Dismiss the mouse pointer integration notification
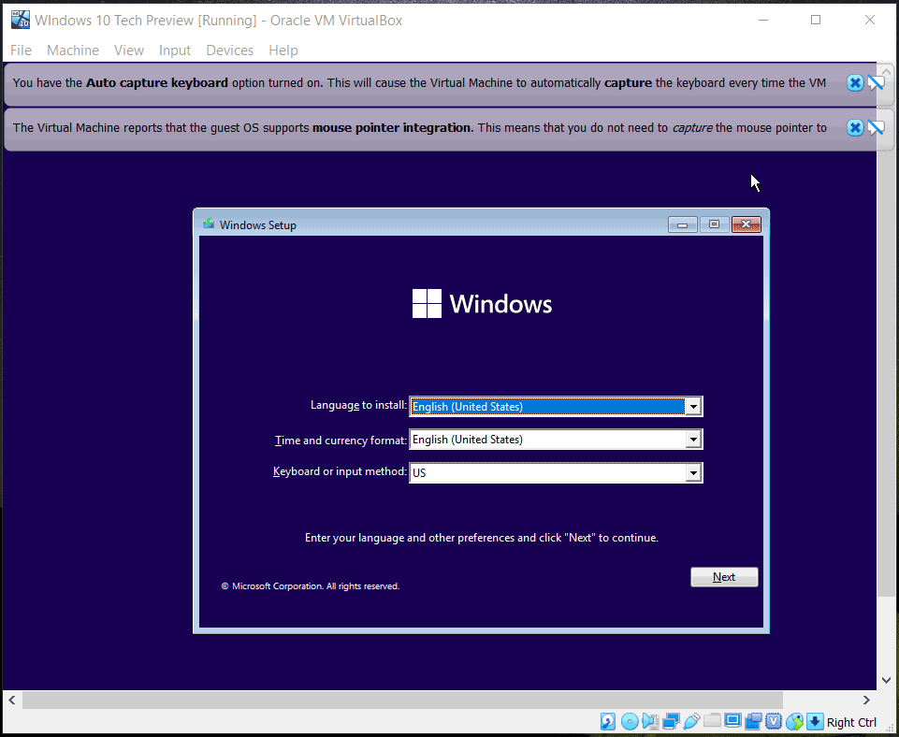This screenshot has width=899, height=737. [x=855, y=127]
